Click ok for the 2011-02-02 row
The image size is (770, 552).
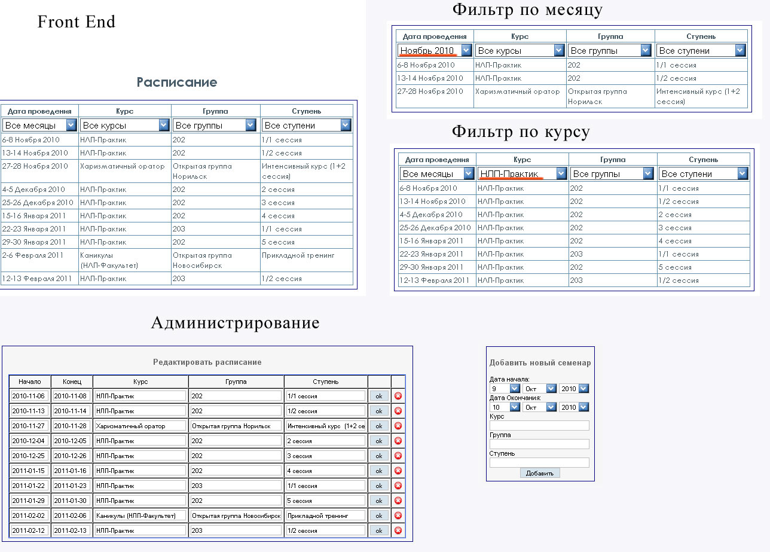pyautogui.click(x=378, y=516)
